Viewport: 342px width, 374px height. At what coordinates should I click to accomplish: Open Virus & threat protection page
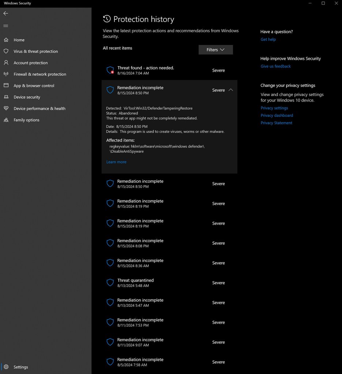point(46,51)
